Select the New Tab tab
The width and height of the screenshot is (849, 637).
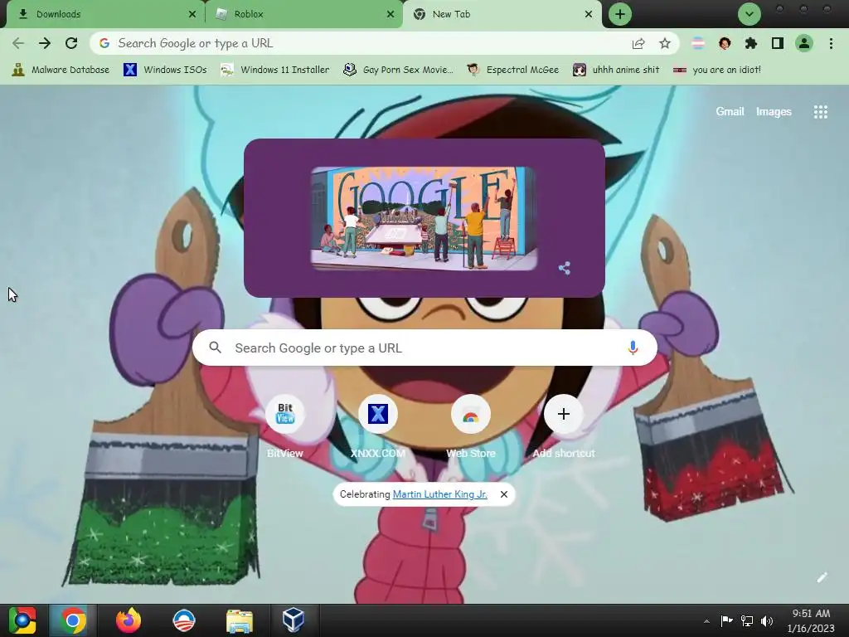point(502,14)
